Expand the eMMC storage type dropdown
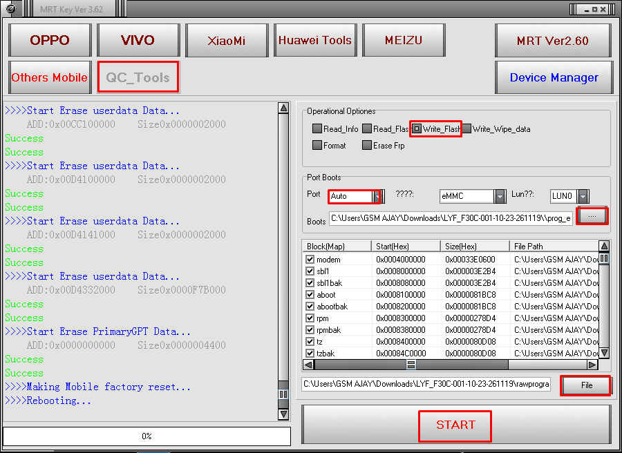Viewport: 622px width, 453px height. point(500,196)
